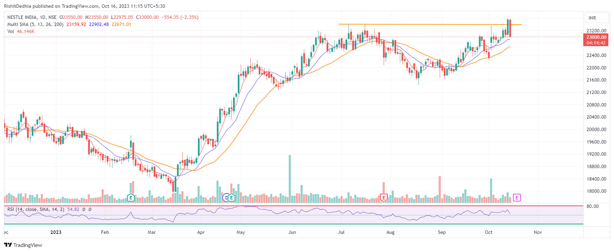Click the RSI 80.00 scale label
This screenshot has width=614, height=252.
592,206
